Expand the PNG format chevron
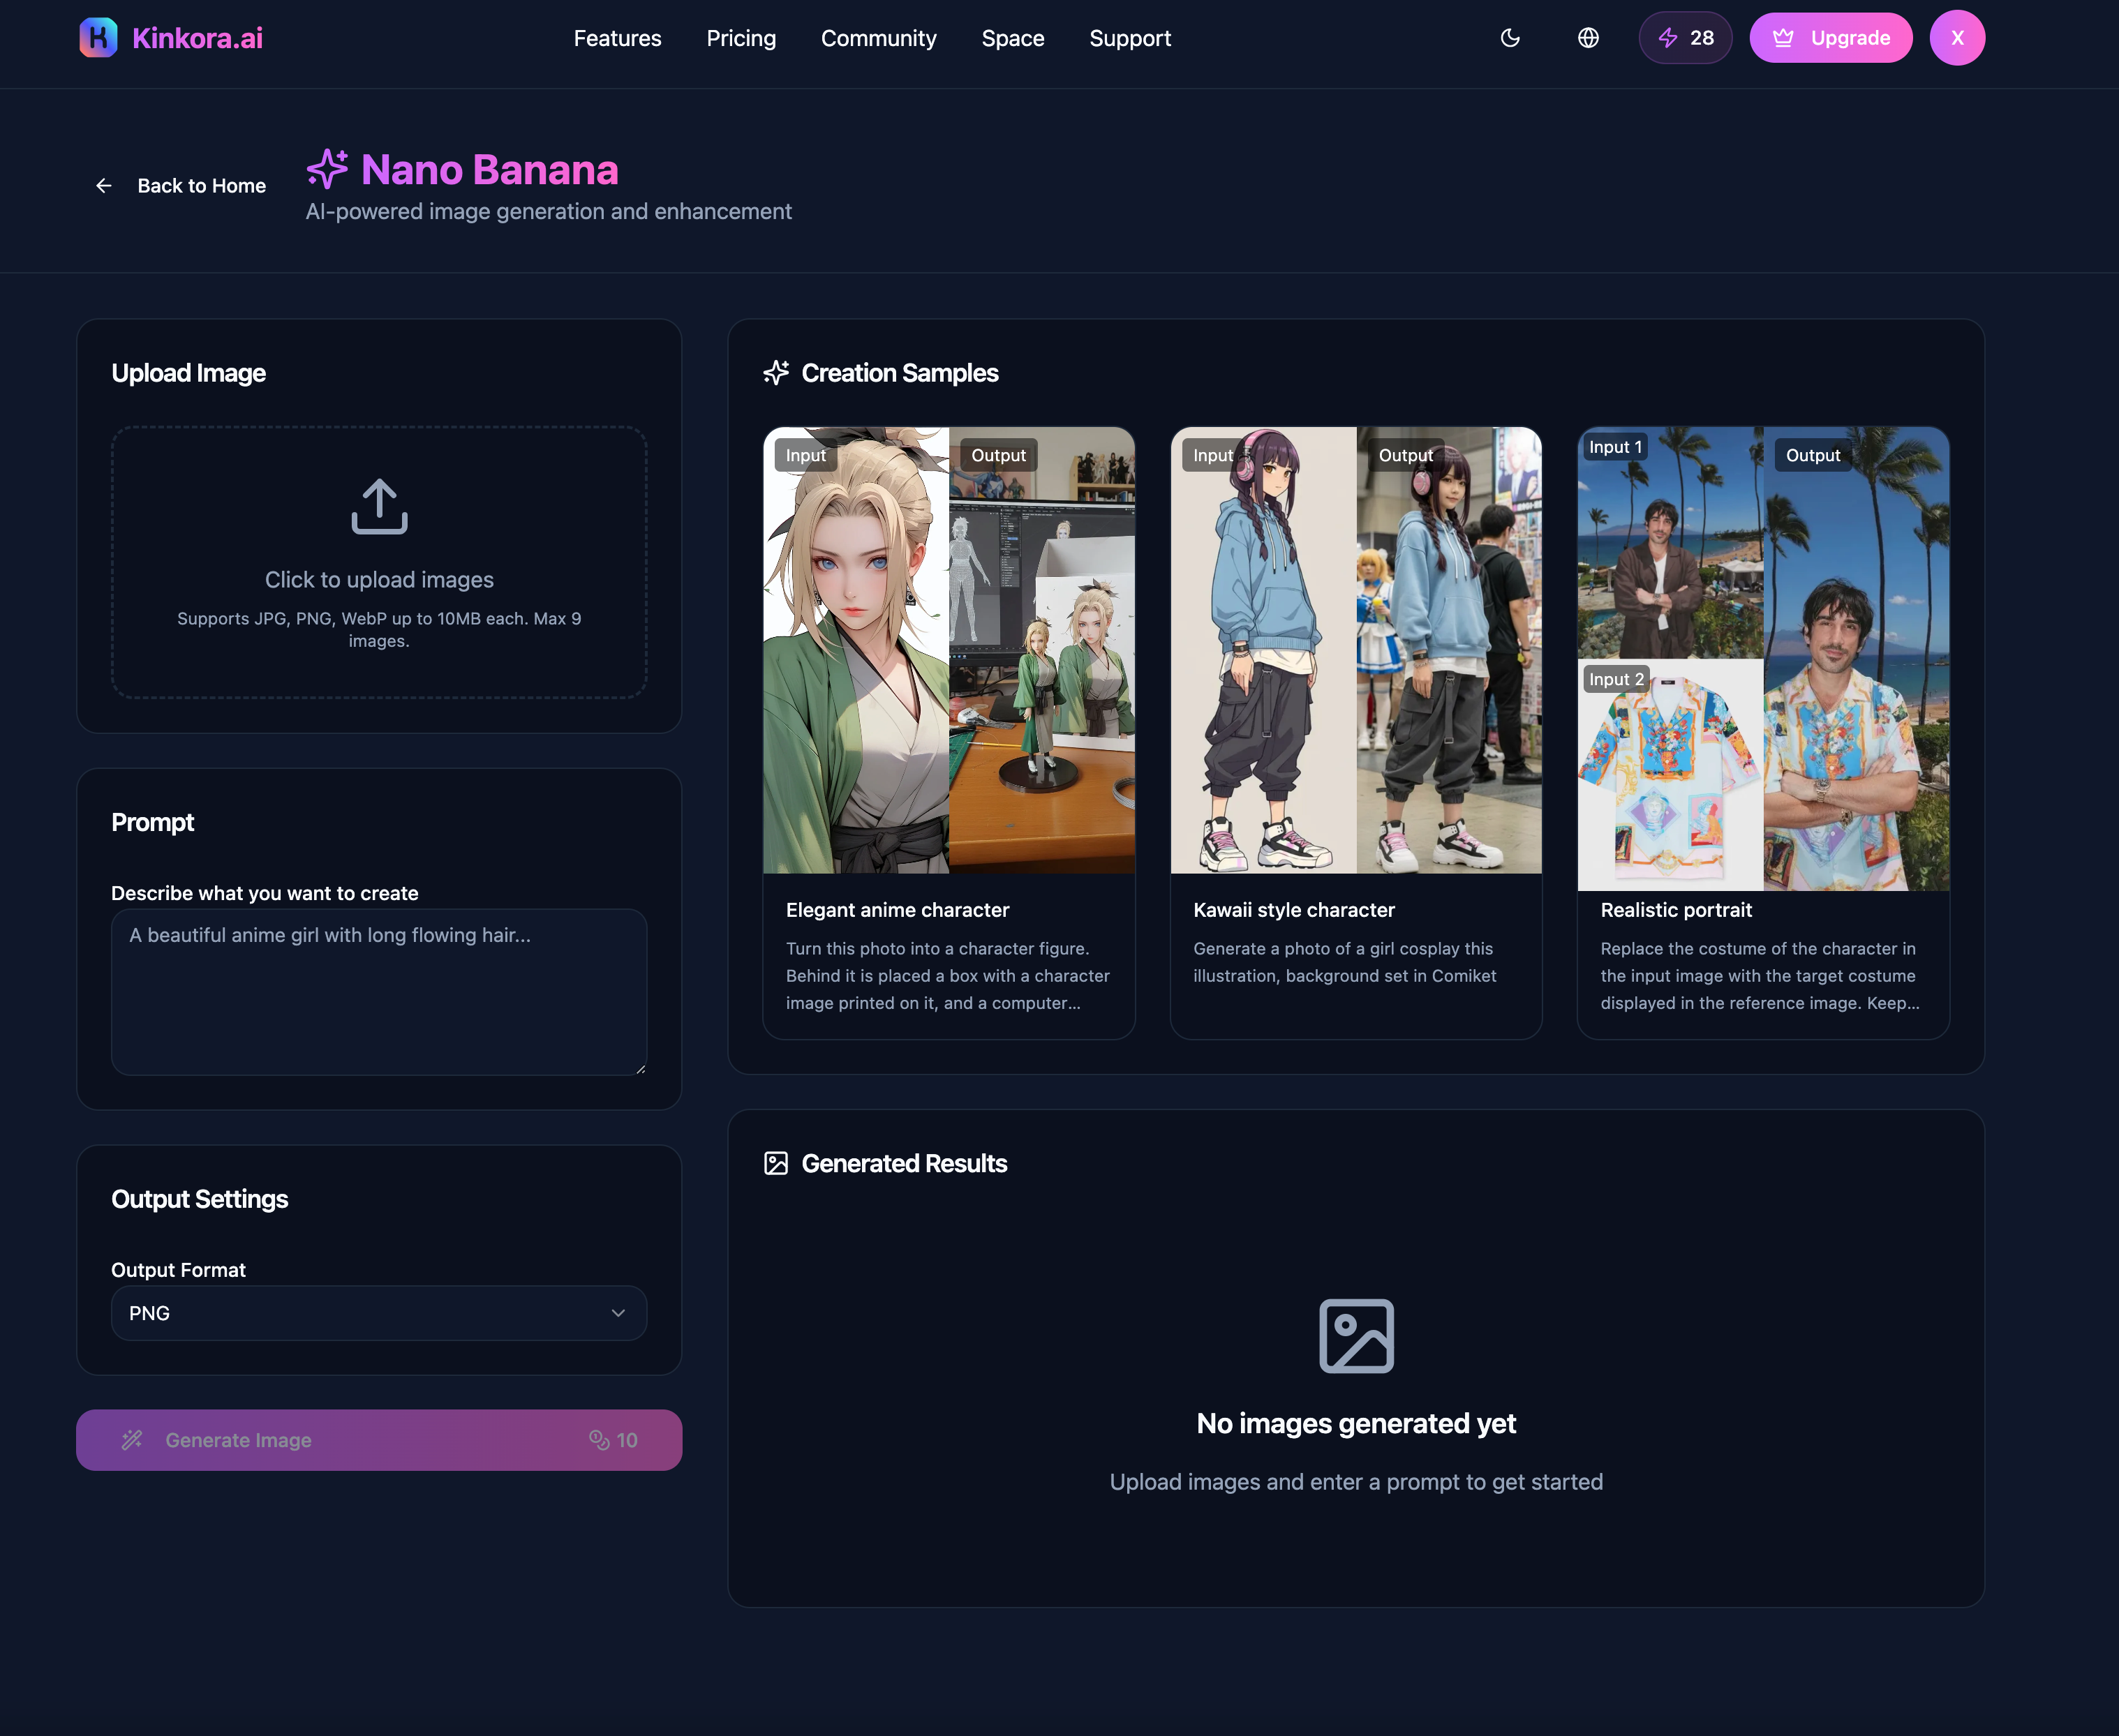Image resolution: width=2119 pixels, height=1736 pixels. tap(618, 1313)
